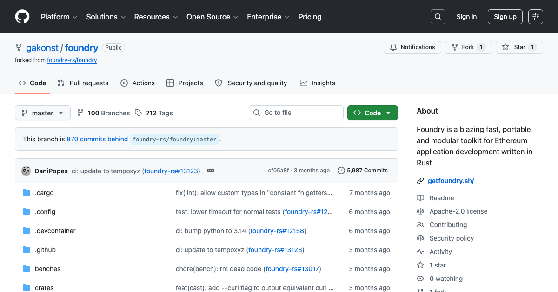The image size is (558, 292).
Task: Click the .github folder icon
Action: coord(27,250)
